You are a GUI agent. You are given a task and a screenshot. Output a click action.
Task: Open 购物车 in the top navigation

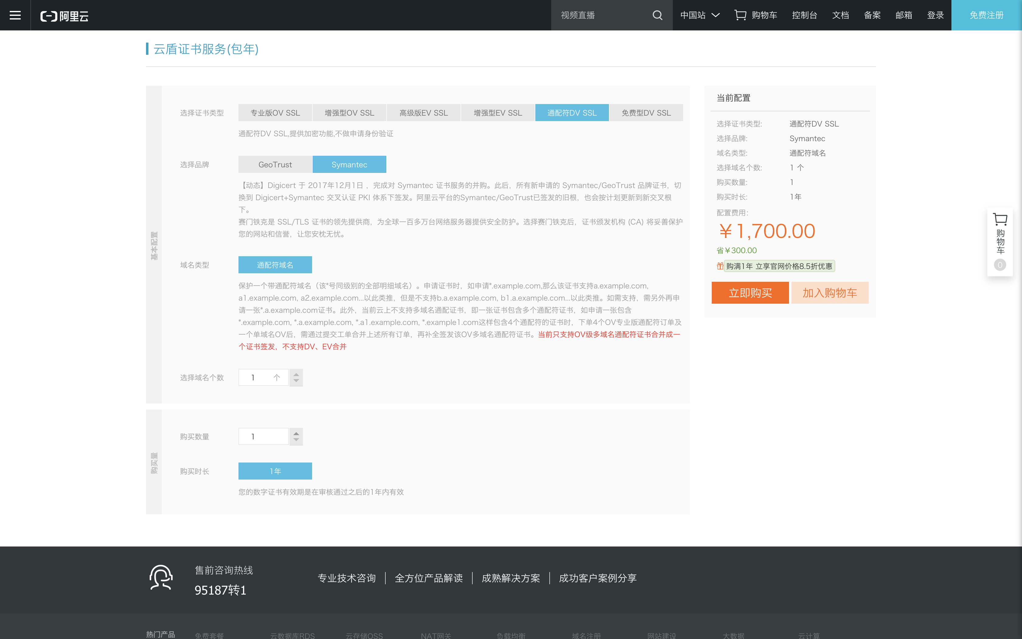(x=764, y=15)
